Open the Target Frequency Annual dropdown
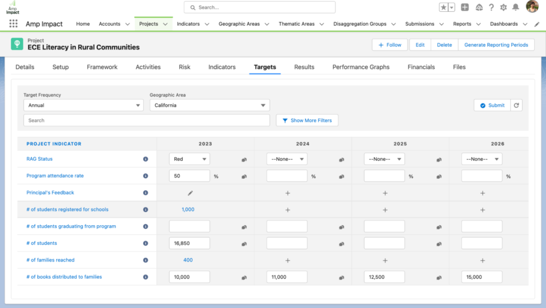This screenshot has width=546, height=308. (x=84, y=105)
